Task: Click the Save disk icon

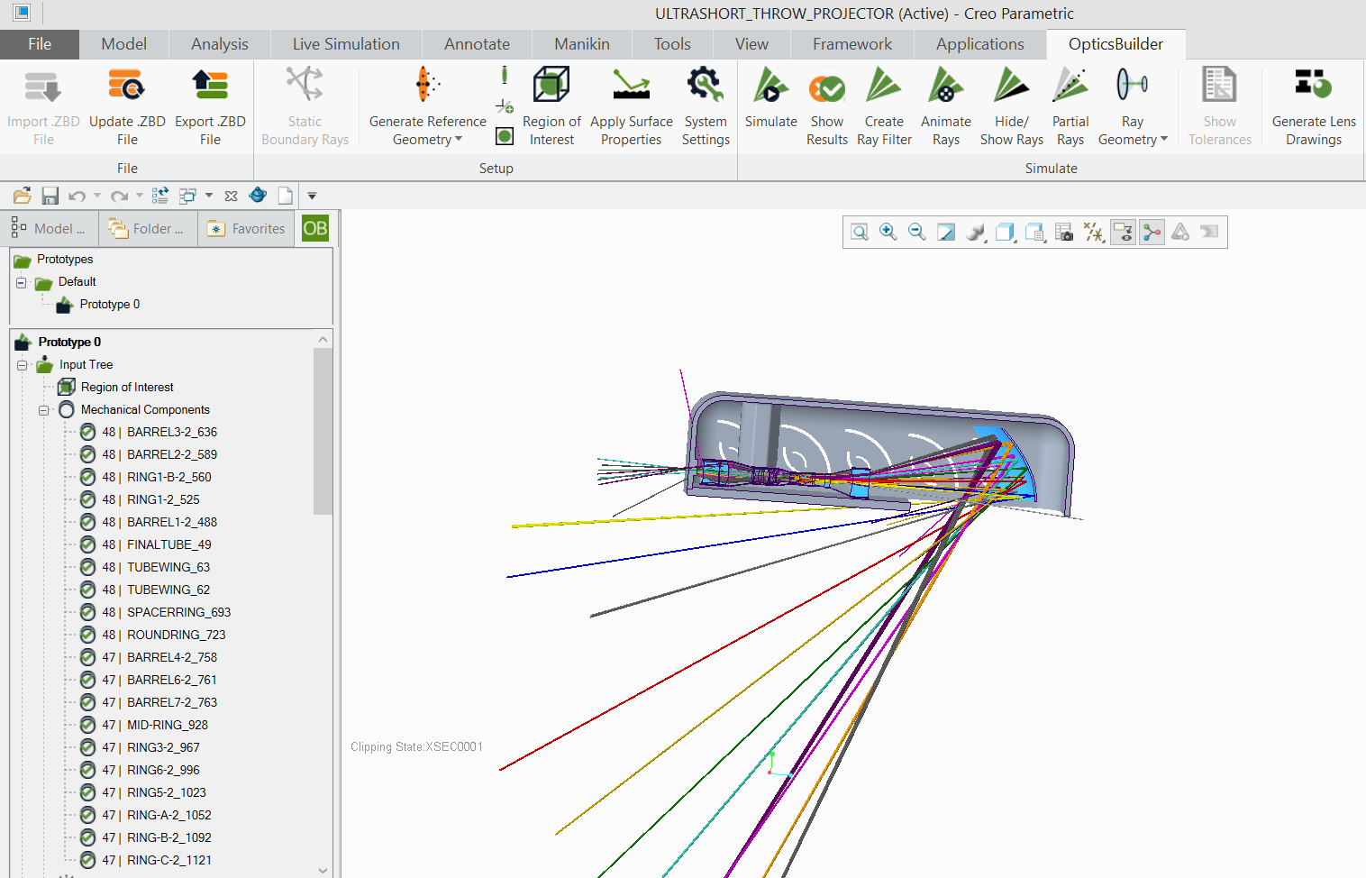Action: click(50, 196)
